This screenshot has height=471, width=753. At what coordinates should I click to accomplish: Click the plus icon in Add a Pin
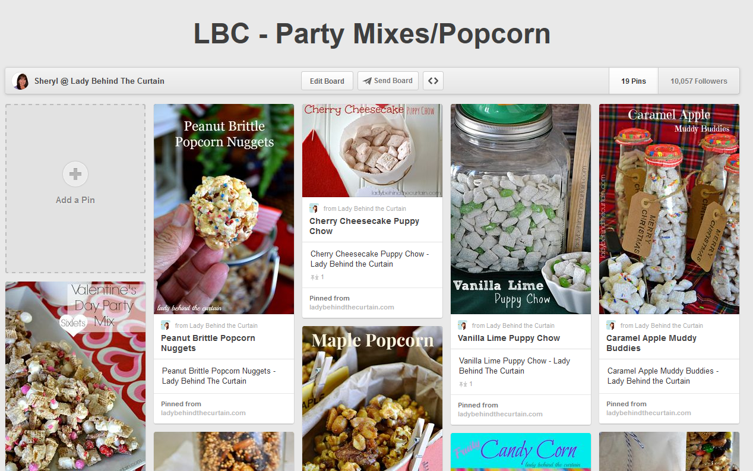pos(75,174)
